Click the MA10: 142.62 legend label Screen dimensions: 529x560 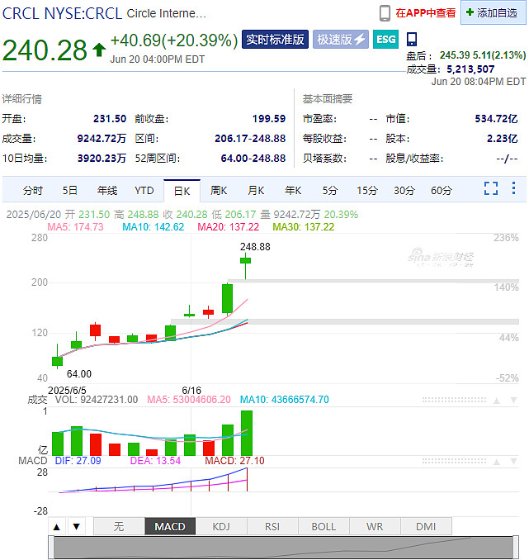154,227
